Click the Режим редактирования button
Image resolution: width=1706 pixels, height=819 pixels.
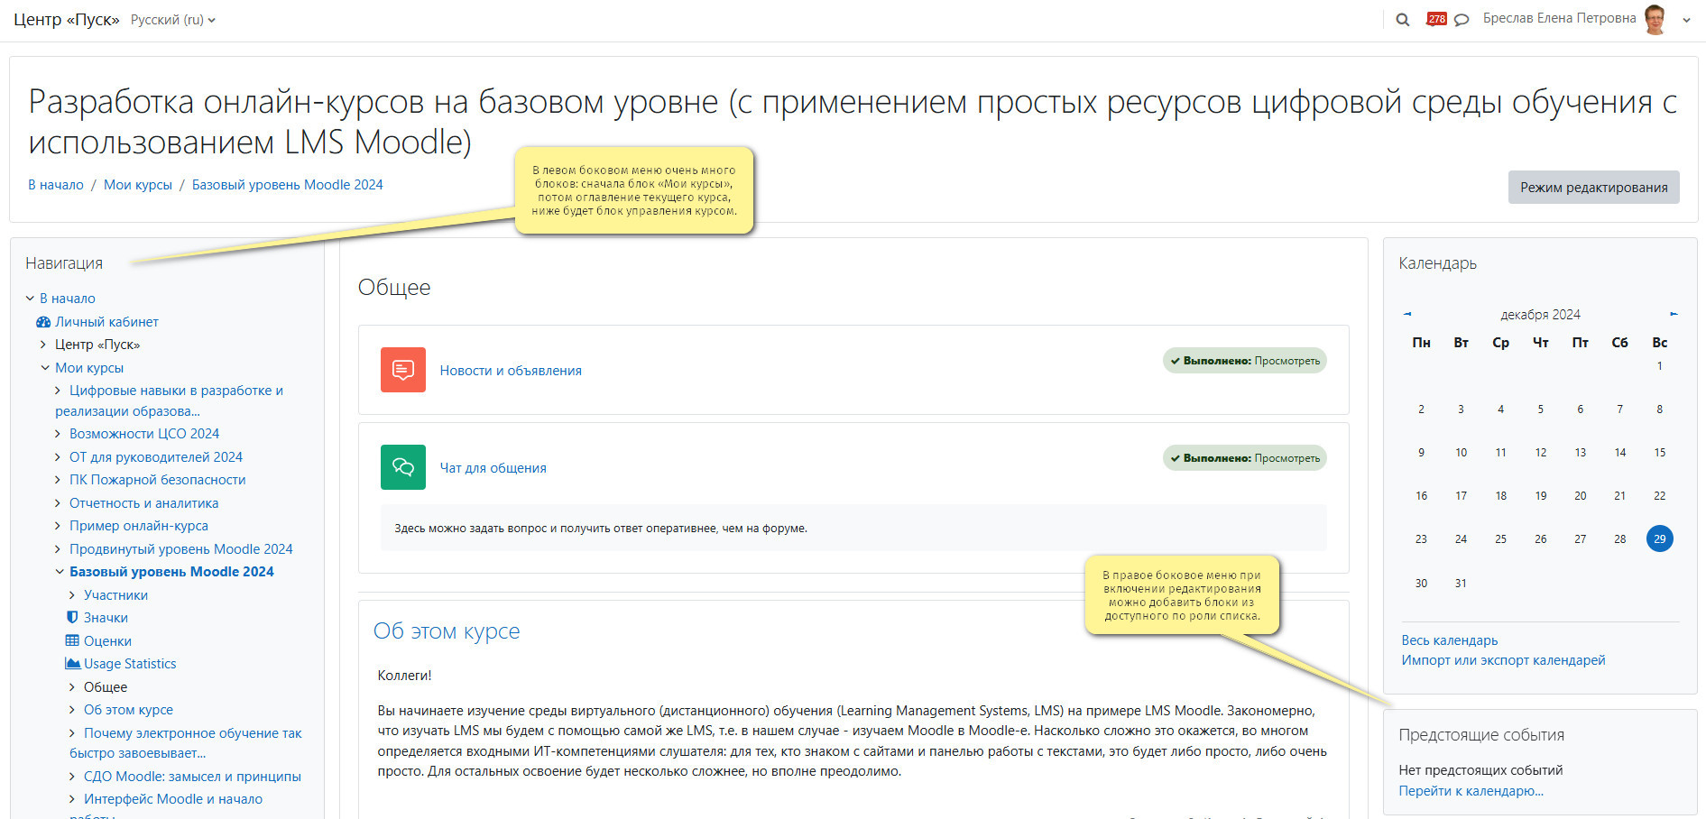tap(1593, 187)
